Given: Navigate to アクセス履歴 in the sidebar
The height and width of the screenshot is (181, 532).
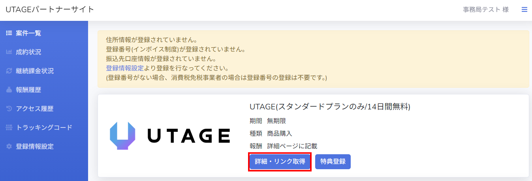Looking at the screenshot, I should point(35,109).
